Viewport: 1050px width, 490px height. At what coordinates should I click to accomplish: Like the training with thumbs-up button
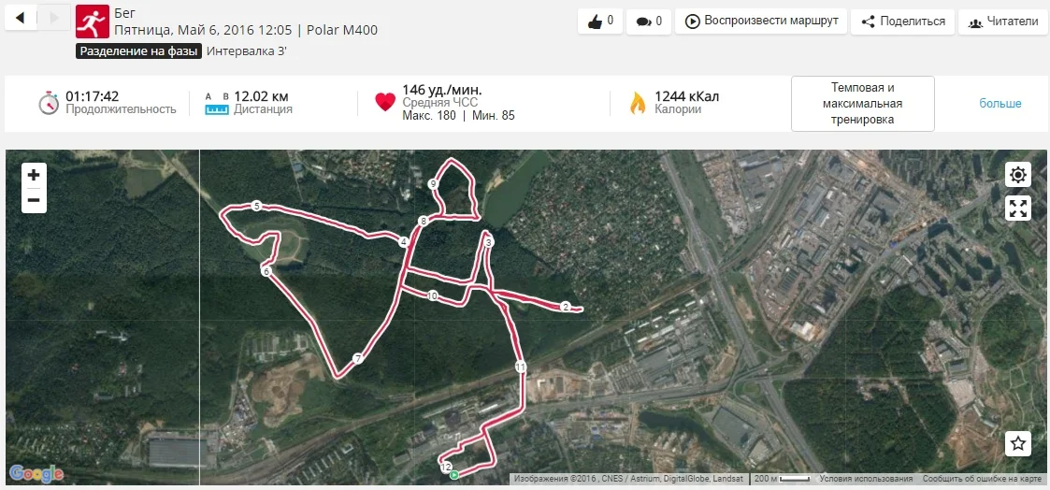point(600,22)
